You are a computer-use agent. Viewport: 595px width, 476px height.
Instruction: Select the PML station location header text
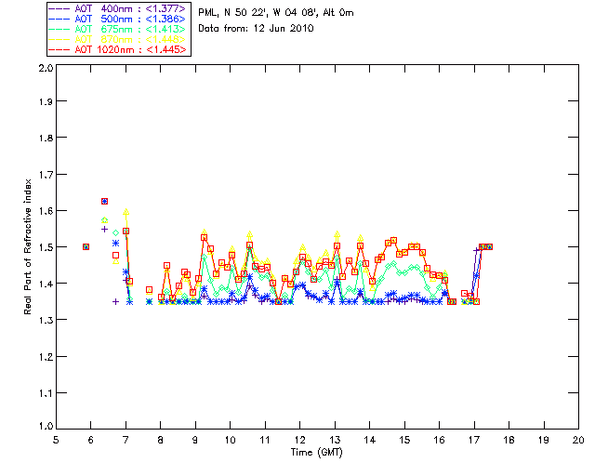coord(276,12)
